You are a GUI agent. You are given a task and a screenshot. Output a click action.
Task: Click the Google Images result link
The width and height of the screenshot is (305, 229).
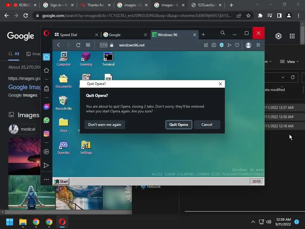tap(24, 87)
